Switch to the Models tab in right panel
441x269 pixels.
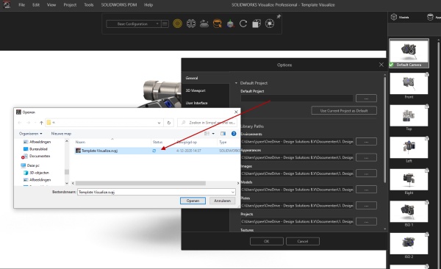(x=399, y=17)
